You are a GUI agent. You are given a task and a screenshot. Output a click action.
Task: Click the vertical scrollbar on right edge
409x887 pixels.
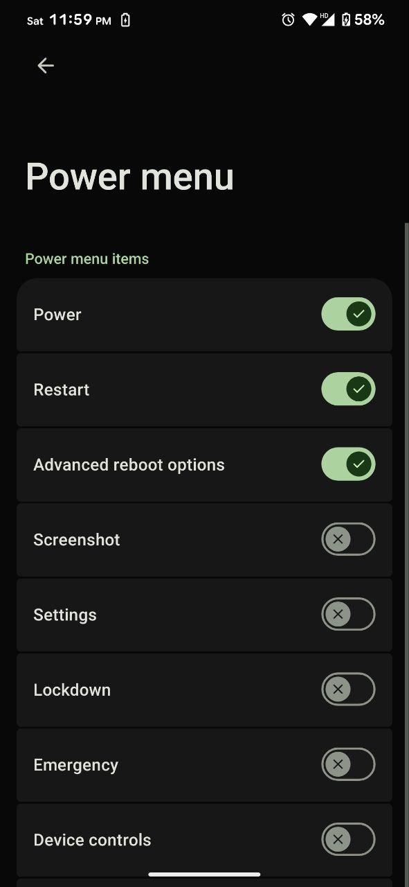click(406, 554)
